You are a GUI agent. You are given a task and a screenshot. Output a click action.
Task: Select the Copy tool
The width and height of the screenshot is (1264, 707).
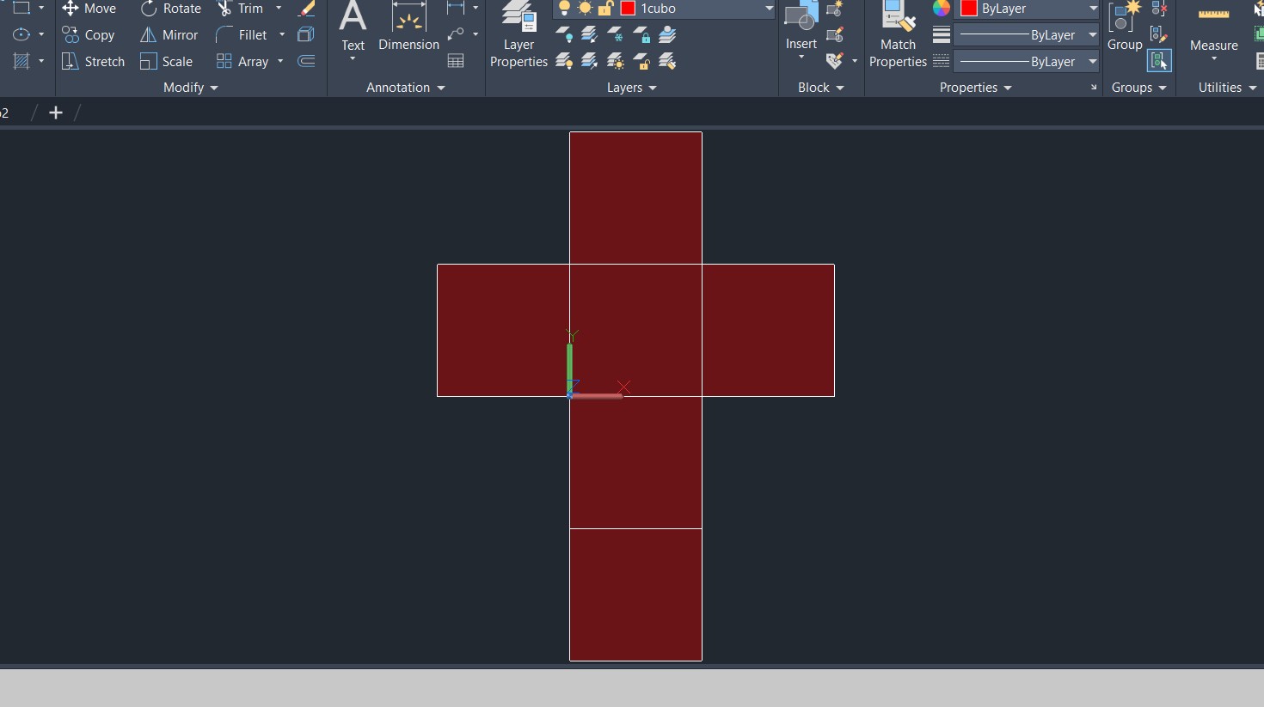[88, 35]
